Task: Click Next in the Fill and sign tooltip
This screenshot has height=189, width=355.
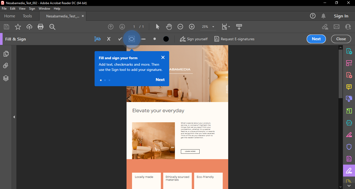Action: 160,80
